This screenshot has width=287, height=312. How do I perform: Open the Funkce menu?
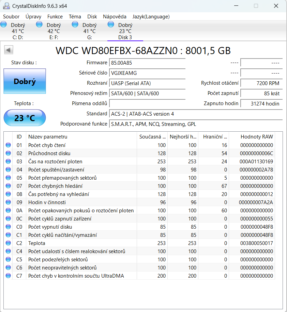(55, 16)
